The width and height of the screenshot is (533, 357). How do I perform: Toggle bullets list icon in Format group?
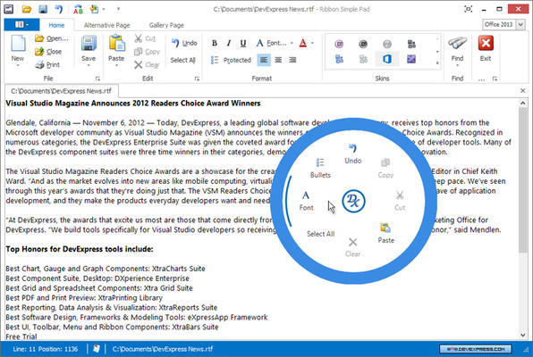click(215, 60)
